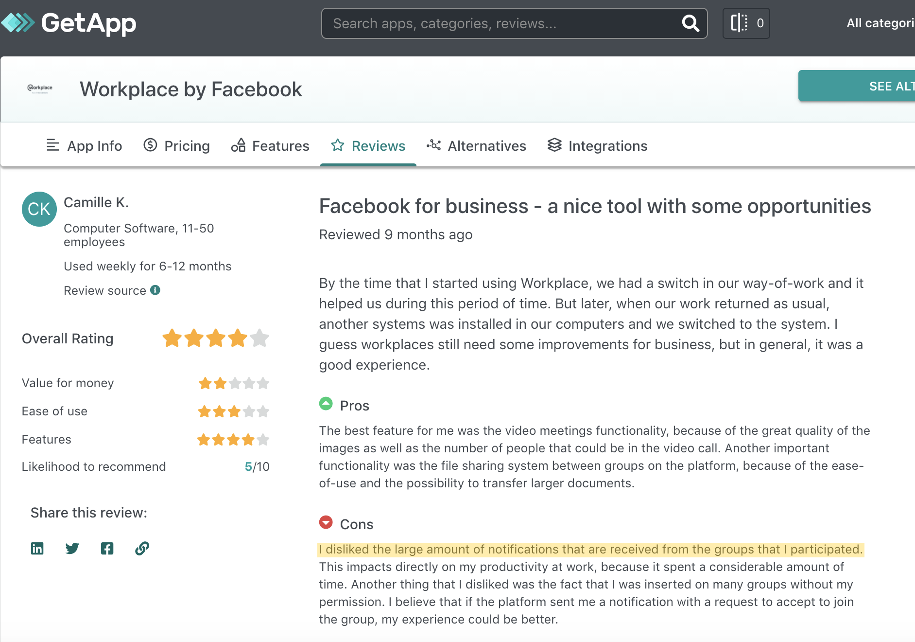Click the CK reviewer avatar

click(x=39, y=209)
